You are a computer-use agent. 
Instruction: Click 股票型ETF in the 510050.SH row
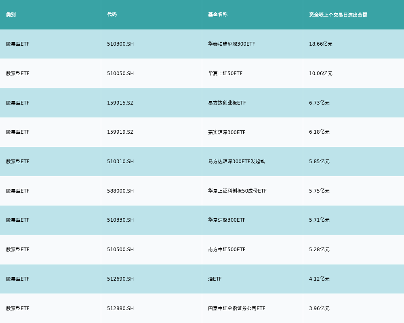[18, 73]
